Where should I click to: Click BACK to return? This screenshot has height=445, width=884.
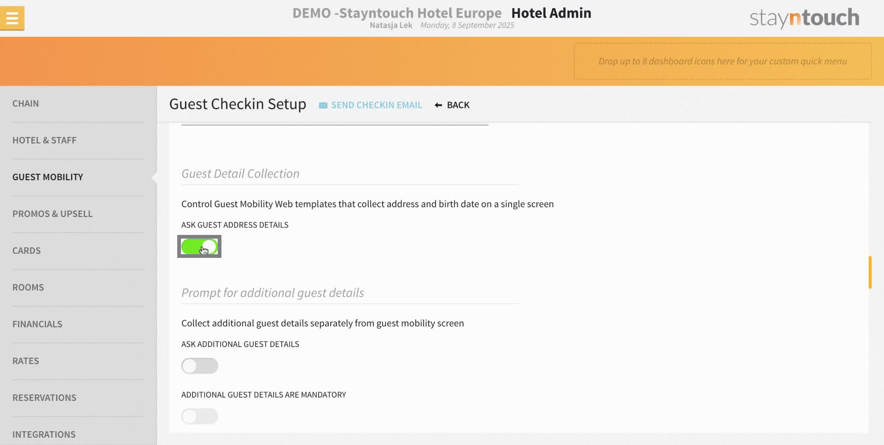(x=458, y=105)
